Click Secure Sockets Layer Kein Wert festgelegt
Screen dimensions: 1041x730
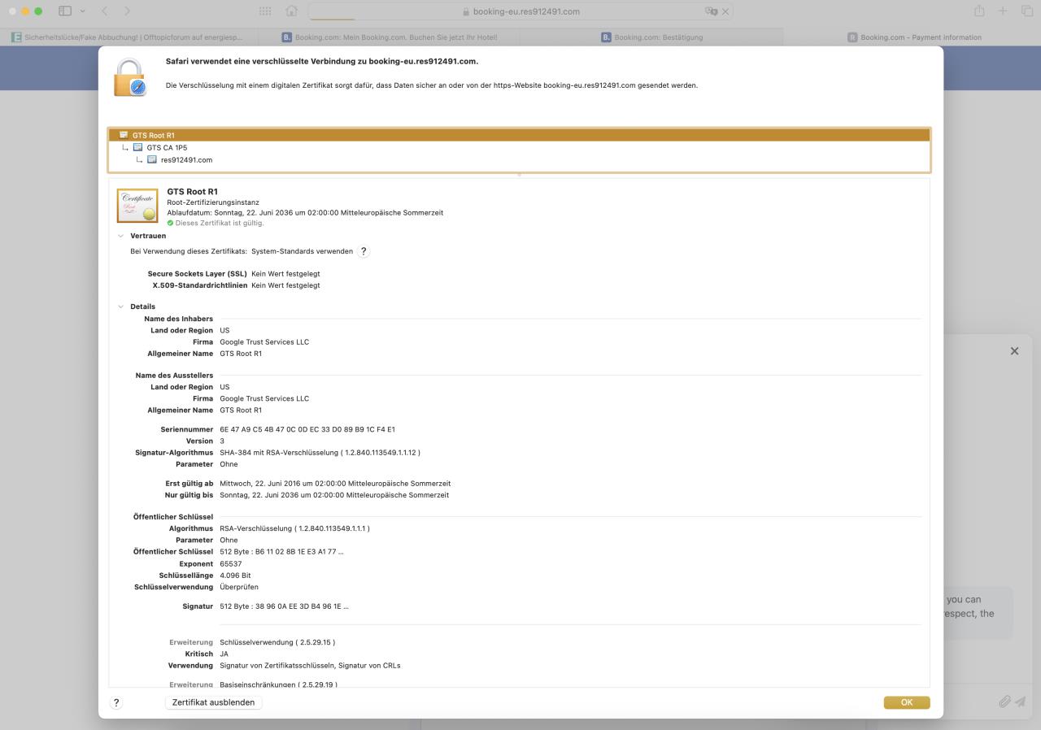[x=285, y=274]
